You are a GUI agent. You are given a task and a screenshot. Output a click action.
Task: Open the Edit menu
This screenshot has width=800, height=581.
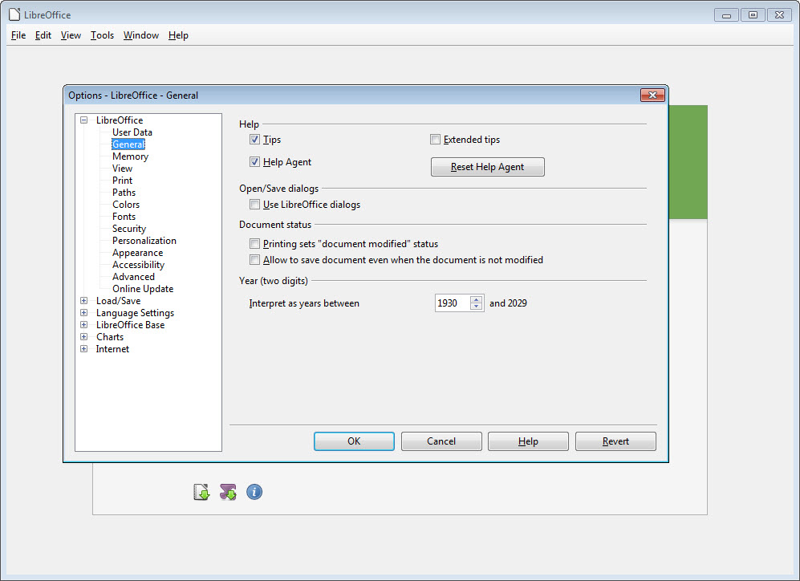click(x=43, y=35)
